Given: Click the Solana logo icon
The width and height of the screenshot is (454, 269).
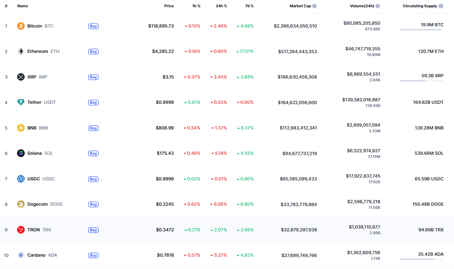Looking at the screenshot, I should click(21, 153).
